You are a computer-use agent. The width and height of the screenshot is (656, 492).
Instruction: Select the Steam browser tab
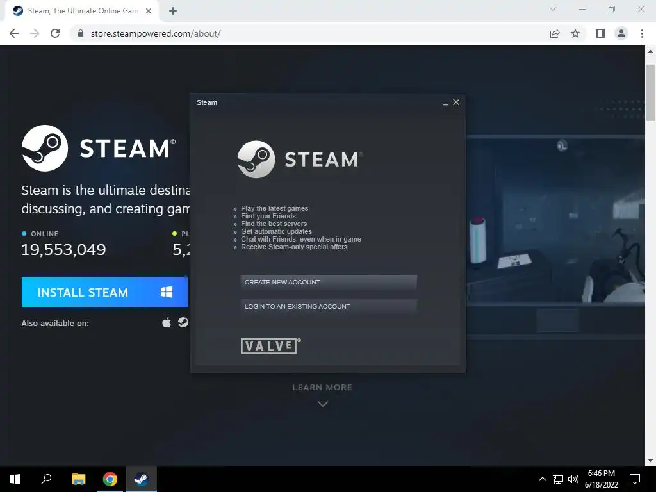(x=82, y=11)
